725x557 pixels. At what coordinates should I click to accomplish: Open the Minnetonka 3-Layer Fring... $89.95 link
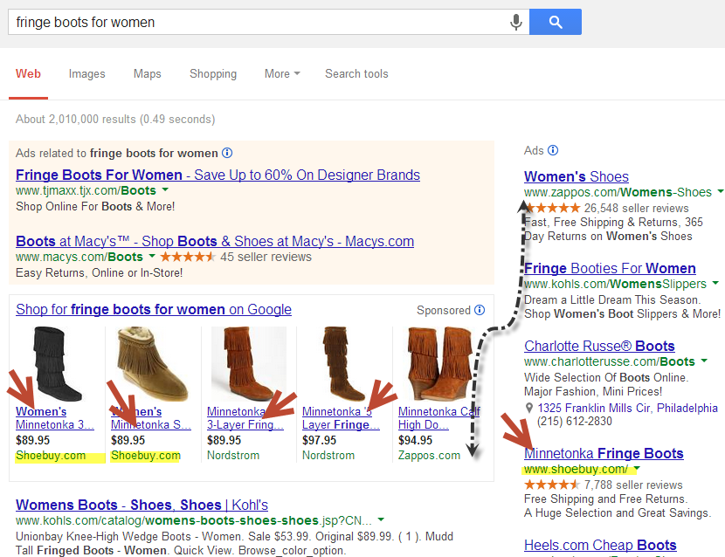[245, 418]
